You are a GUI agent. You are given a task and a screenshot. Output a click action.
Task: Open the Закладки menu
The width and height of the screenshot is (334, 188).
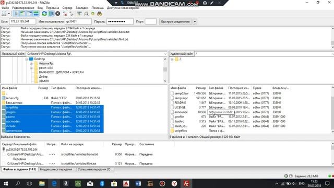[82, 8]
